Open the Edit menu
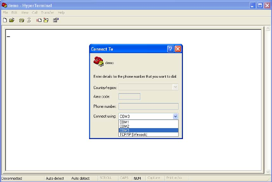272x182 pixels. click(x=14, y=12)
